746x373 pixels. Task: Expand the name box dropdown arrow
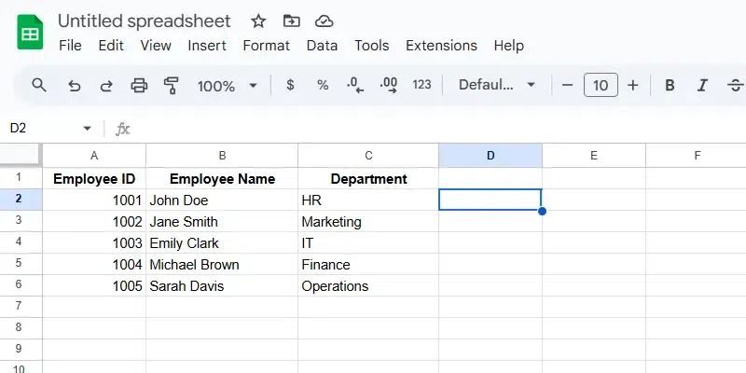tap(88, 128)
